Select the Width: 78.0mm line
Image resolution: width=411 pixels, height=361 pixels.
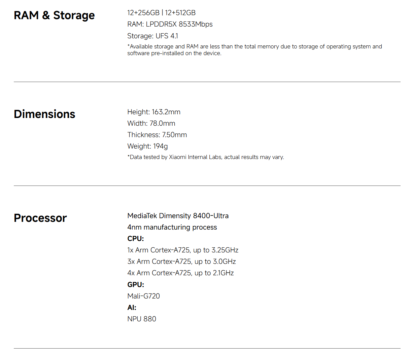[151, 123]
